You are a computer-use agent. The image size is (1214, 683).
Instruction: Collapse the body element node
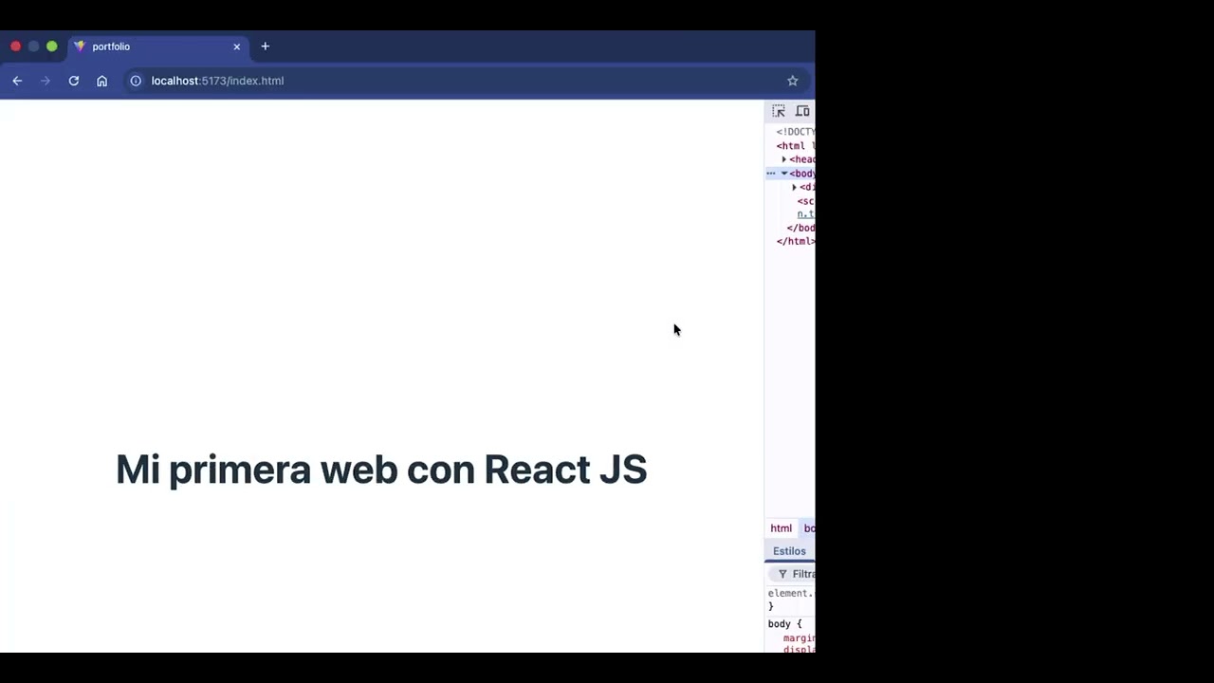[784, 174]
